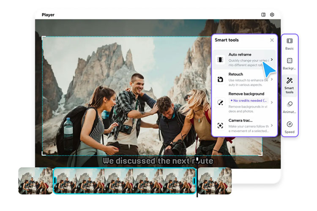Click the Camera tracking icon
The height and width of the screenshot is (211, 317).
[220, 125]
